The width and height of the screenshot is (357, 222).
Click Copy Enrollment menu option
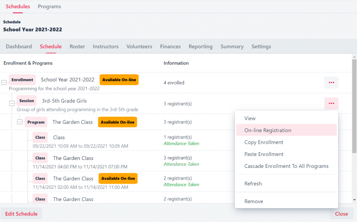click(264, 142)
